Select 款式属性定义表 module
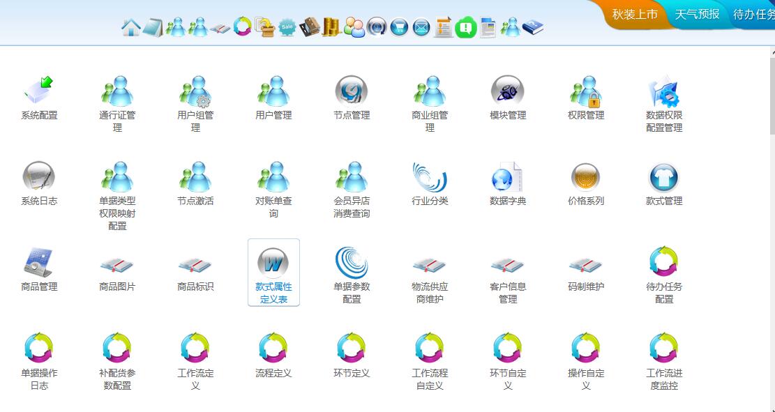Viewport: 775px width, 412px height. 273,272
